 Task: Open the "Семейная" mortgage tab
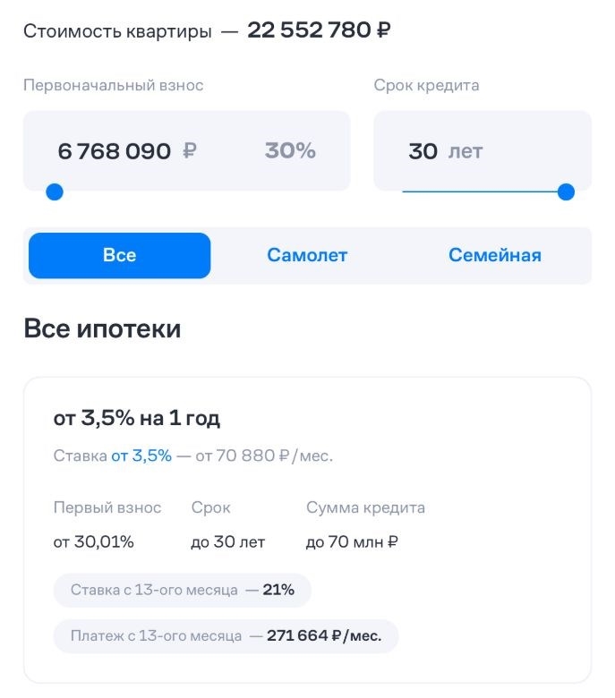[494, 256]
